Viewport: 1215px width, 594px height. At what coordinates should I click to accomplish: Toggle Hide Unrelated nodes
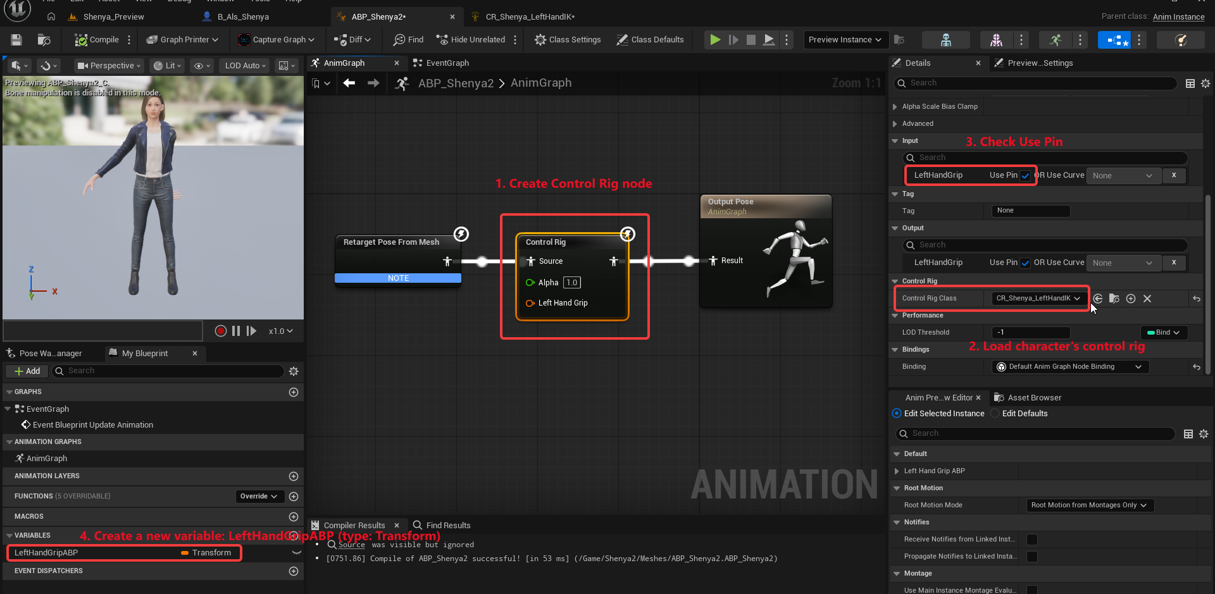[x=470, y=40]
